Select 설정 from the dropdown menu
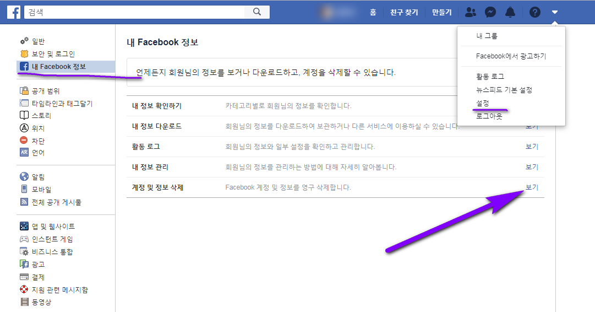 483,103
